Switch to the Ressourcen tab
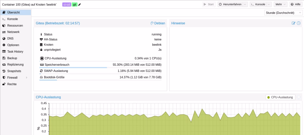The image size is (304, 135). (x=15, y=25)
